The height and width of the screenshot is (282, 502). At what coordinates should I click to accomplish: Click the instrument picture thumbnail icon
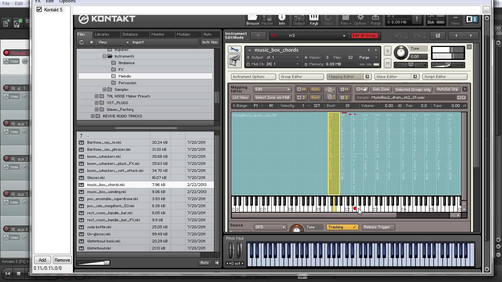coord(234,61)
